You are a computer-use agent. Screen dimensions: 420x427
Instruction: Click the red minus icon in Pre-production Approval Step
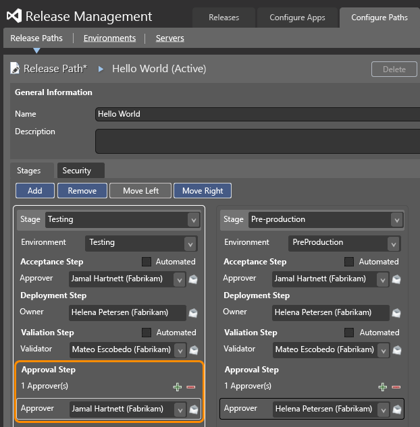pyautogui.click(x=396, y=387)
